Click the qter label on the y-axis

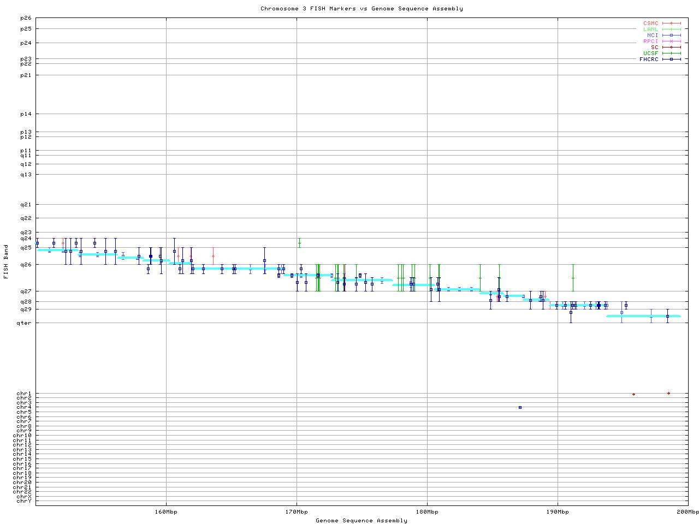tap(25, 323)
